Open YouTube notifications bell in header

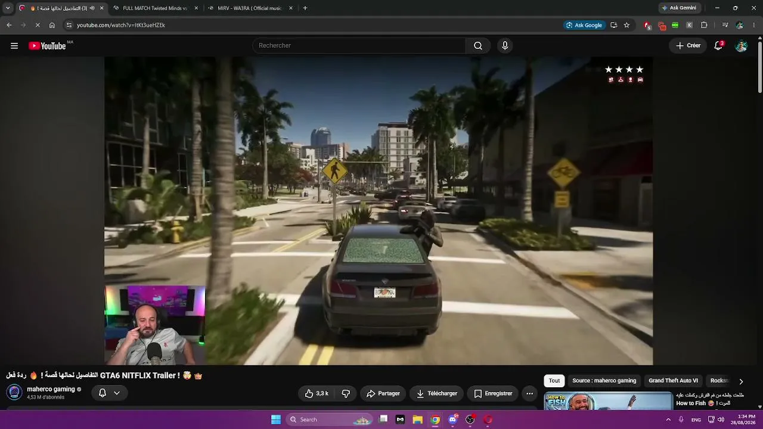coord(718,46)
